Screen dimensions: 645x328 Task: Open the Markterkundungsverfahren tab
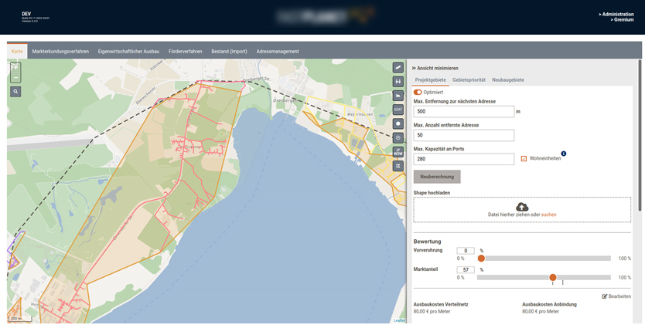point(60,52)
